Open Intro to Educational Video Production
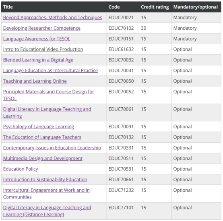The image size is (223, 221). [x=43, y=49]
